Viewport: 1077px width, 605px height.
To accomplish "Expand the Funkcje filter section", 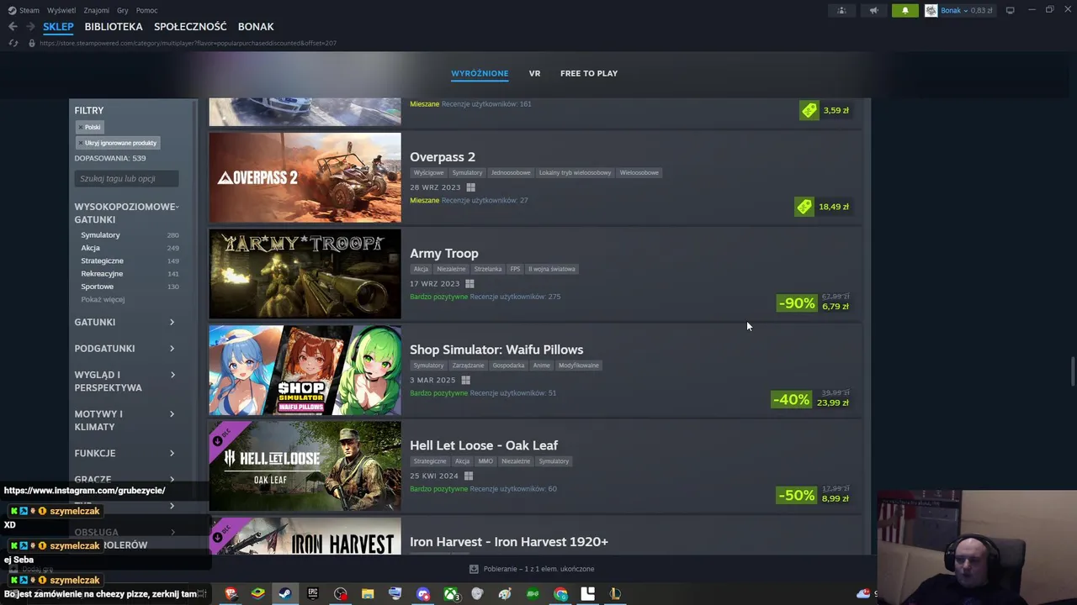I will (x=125, y=453).
